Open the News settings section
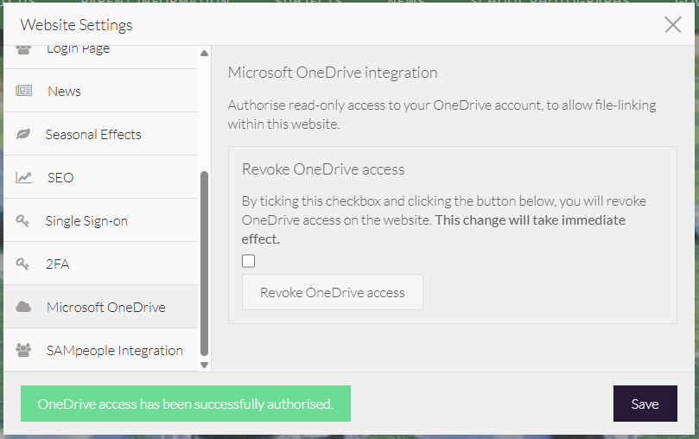Viewport: 699px width, 439px height. [64, 91]
